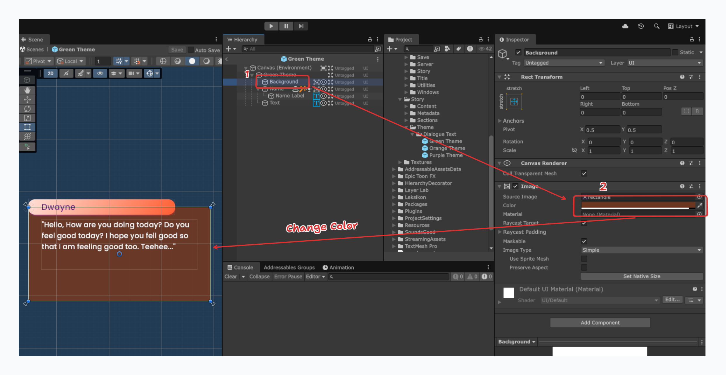The height and width of the screenshot is (375, 726).
Task: Enable the Auto Save checkbox
Action: coord(190,50)
